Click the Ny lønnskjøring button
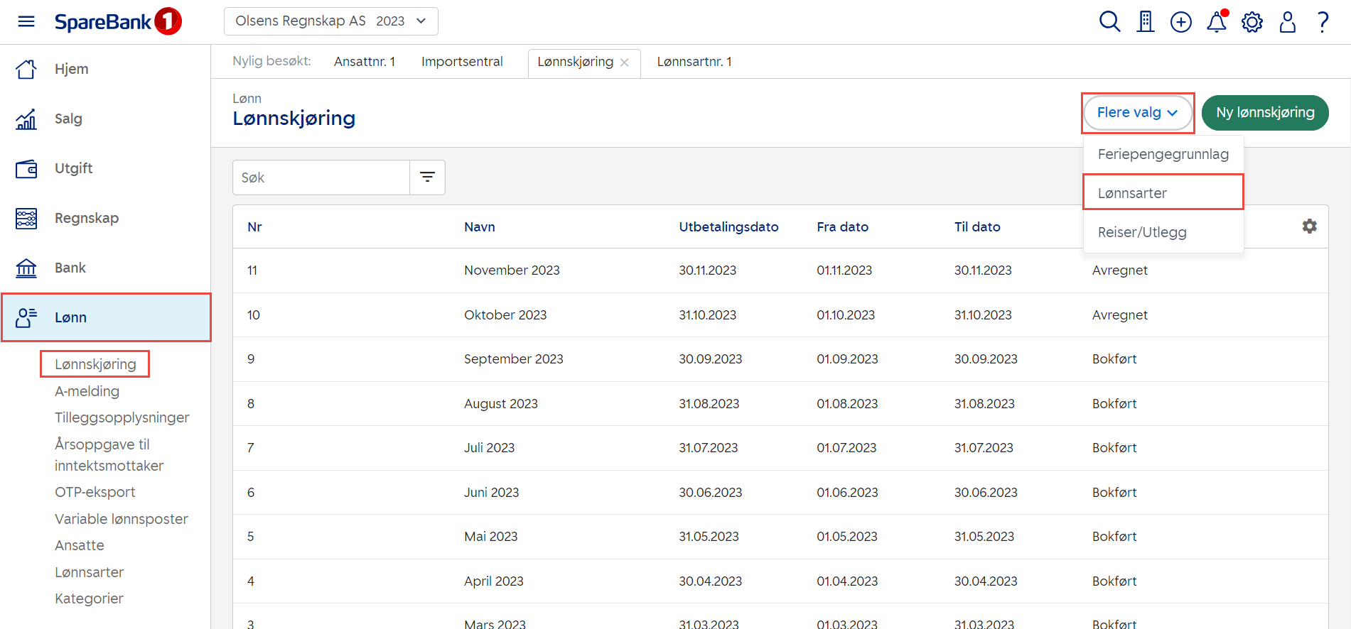 click(x=1264, y=113)
